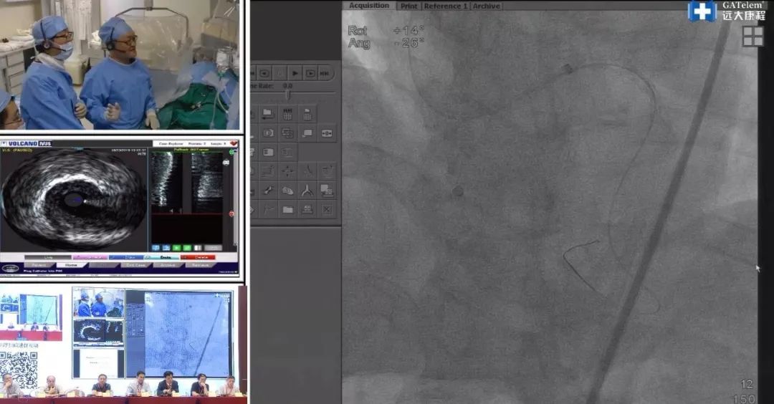Click the stacked images icon
The width and height of the screenshot is (774, 404).
pyautogui.click(x=327, y=191)
